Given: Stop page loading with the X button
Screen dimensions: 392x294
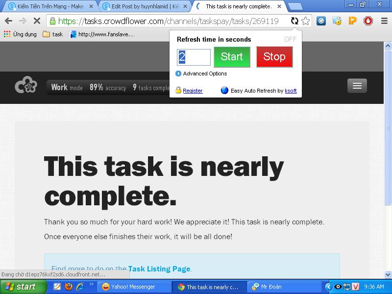Looking at the screenshot, I should [x=37, y=21].
